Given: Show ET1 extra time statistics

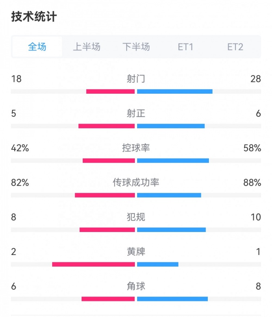Looking at the screenshot, I should [x=185, y=47].
